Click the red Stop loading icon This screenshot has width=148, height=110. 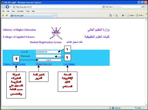coord(111,7)
